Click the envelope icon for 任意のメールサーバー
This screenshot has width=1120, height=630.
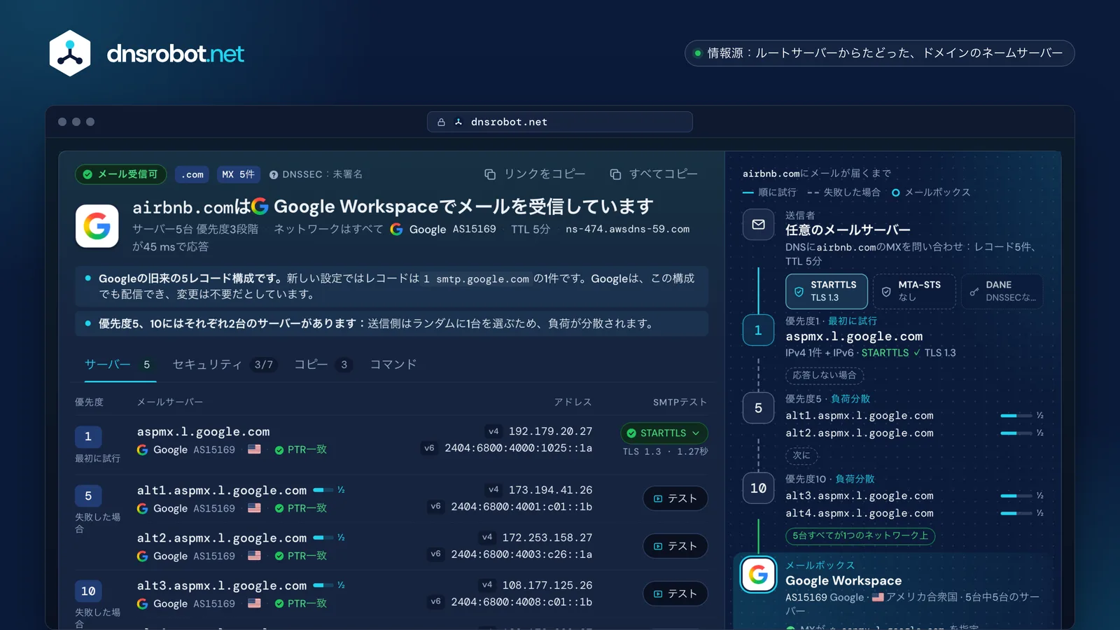pyautogui.click(x=758, y=225)
